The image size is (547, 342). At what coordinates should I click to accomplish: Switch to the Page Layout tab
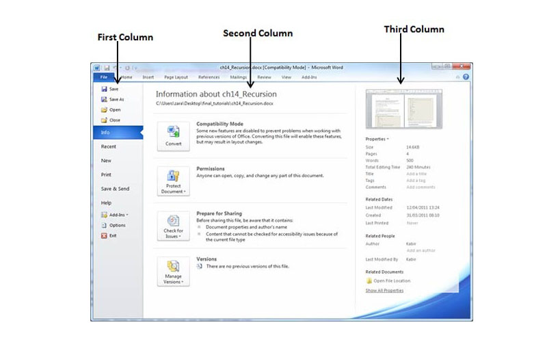point(176,77)
